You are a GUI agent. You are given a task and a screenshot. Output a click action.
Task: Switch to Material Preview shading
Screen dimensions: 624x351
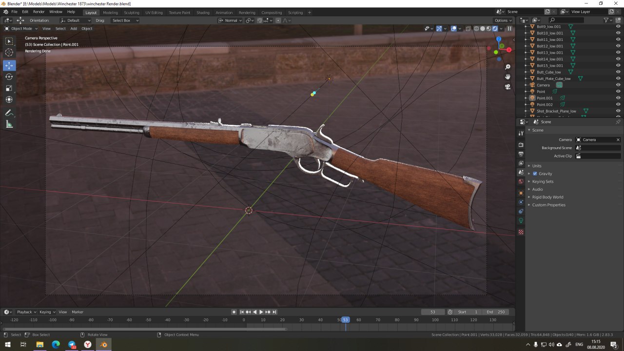point(488,28)
